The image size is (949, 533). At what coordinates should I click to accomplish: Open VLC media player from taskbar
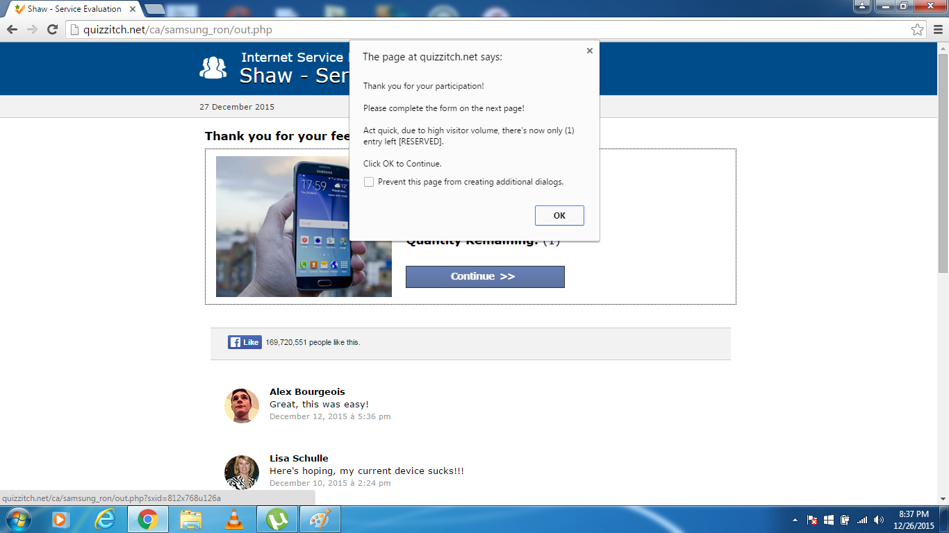coord(235,519)
